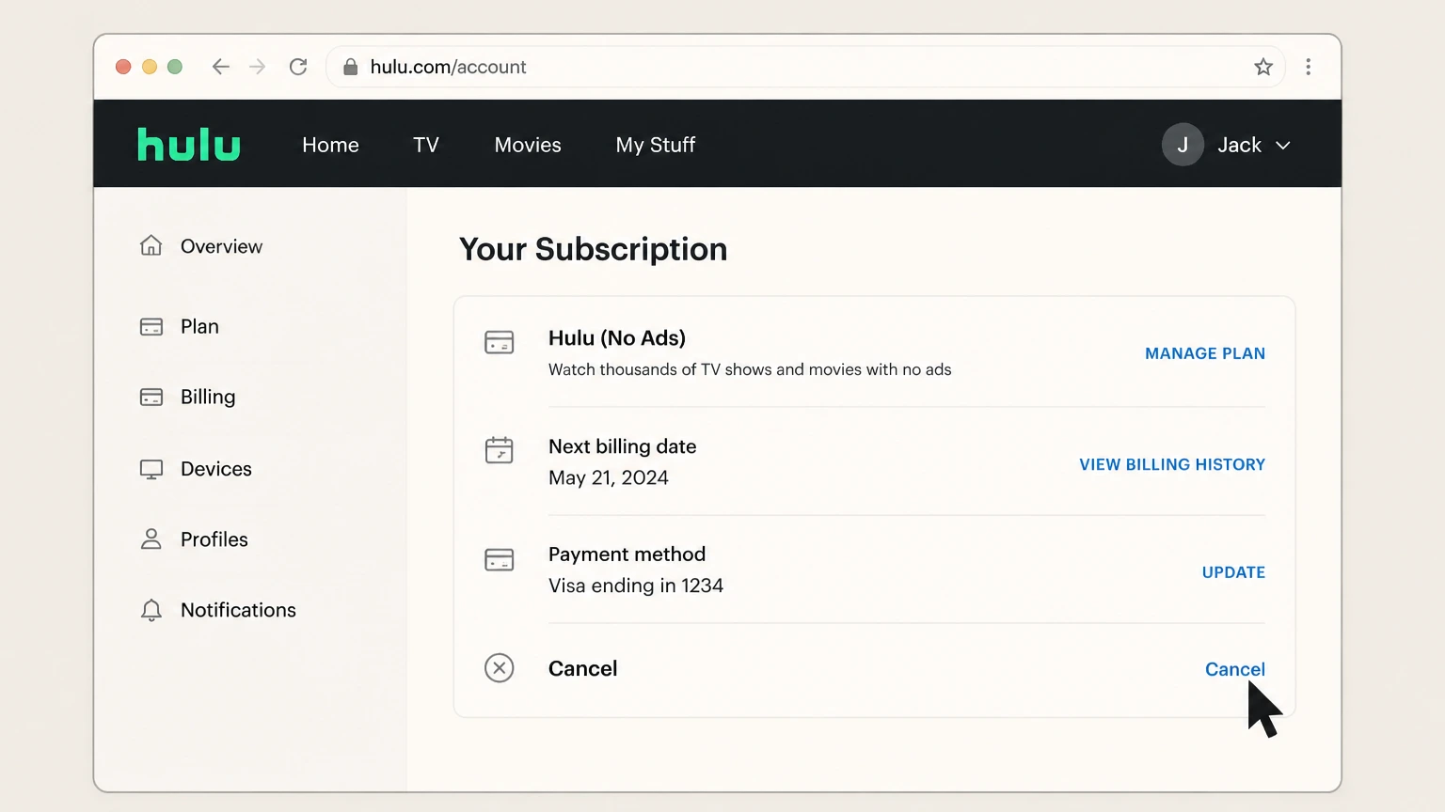Click the Billing card icon in the sidebar
Image resolution: width=1445 pixels, height=812 pixels.
(151, 397)
